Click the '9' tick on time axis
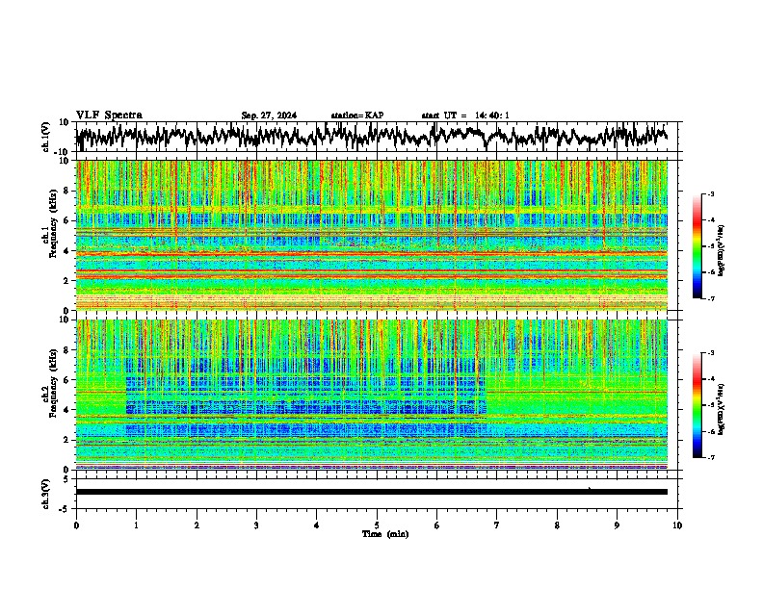 [x=618, y=525]
